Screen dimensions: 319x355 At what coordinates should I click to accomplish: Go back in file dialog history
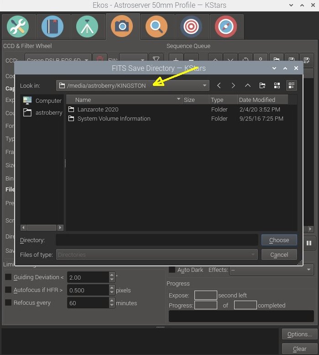(x=219, y=85)
